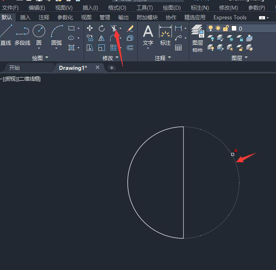276x270 pixels.
Task: Click the white layer color swatch
Action: click(x=234, y=28)
